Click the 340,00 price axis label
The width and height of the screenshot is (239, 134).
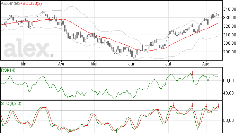tap(230, 9)
